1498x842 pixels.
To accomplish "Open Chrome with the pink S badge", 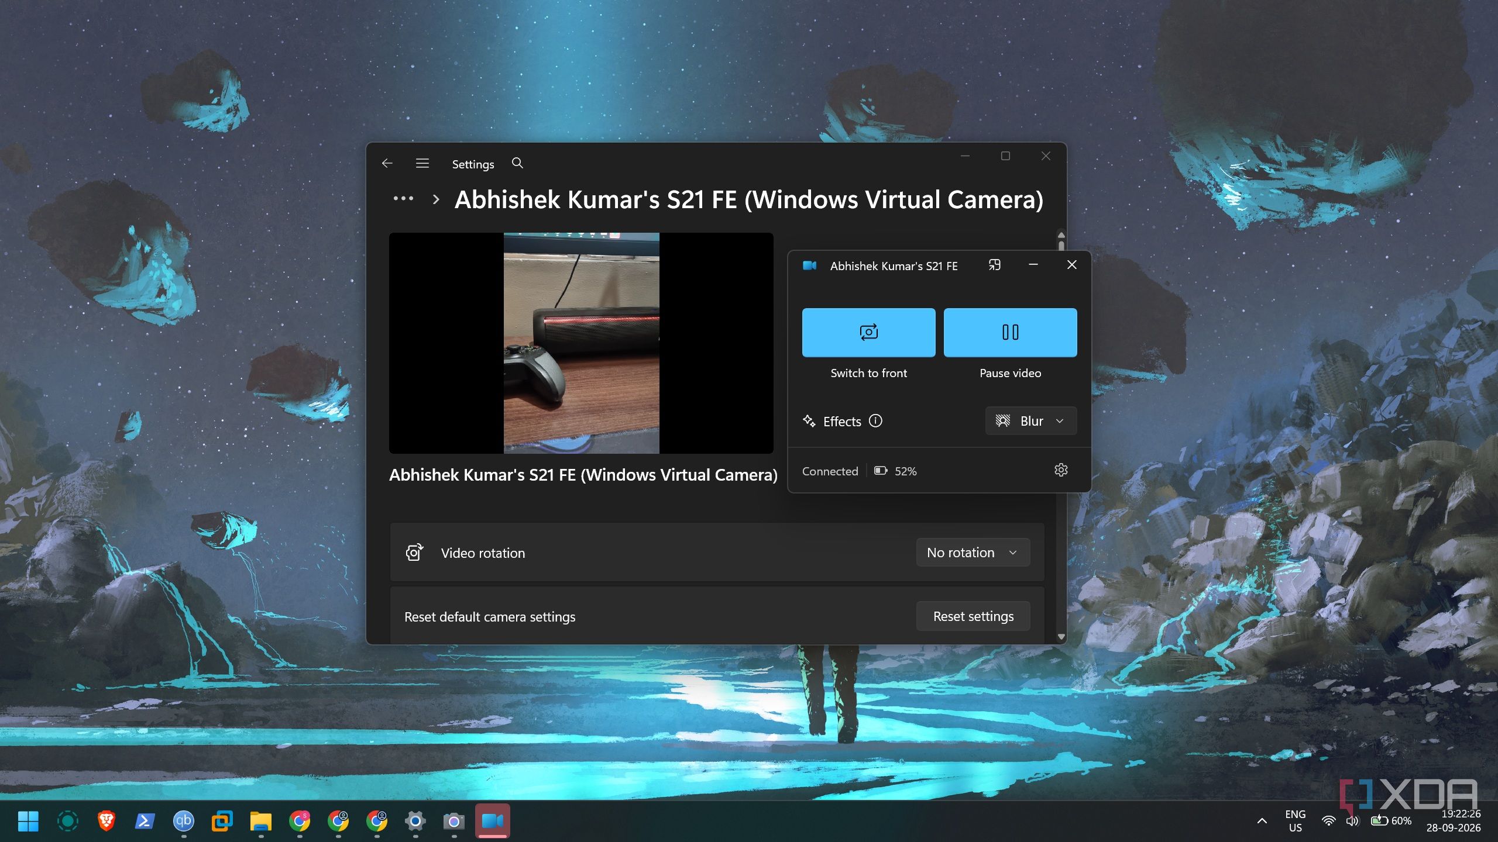I will tap(300, 821).
